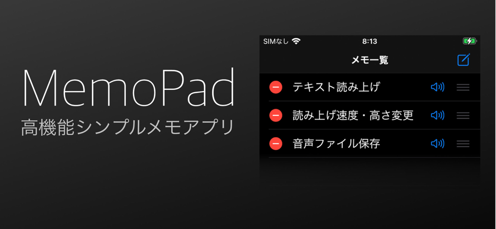Click reorder handle of テキスト読み上げ row
This screenshot has width=496, height=229.
(463, 87)
